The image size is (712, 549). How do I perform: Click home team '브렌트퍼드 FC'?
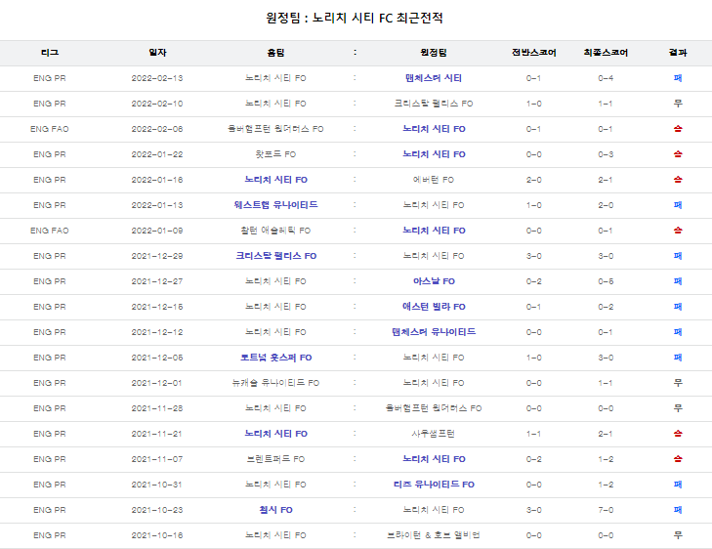point(275,459)
